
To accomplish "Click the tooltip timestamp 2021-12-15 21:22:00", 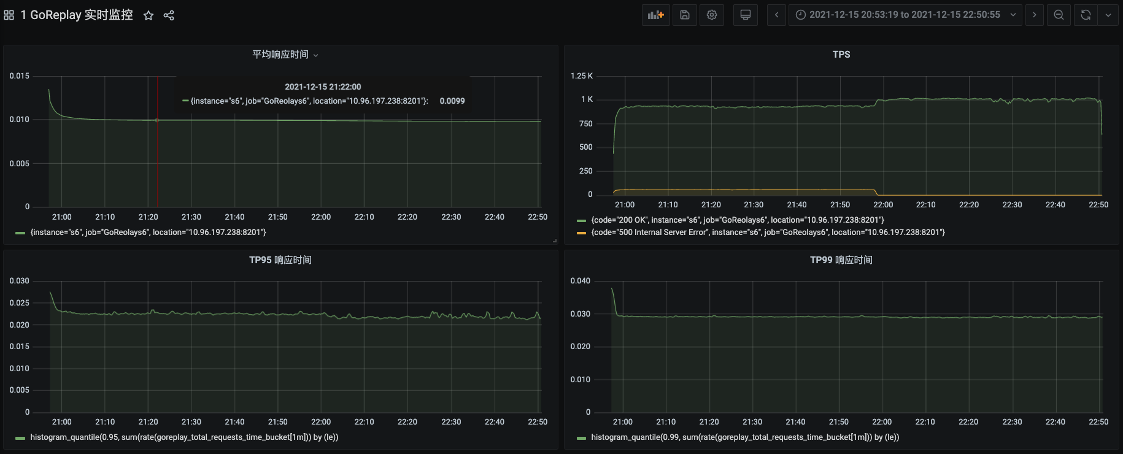I will point(323,87).
